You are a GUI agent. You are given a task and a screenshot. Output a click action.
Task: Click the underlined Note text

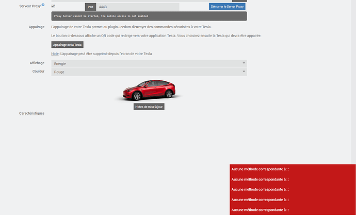55,53
